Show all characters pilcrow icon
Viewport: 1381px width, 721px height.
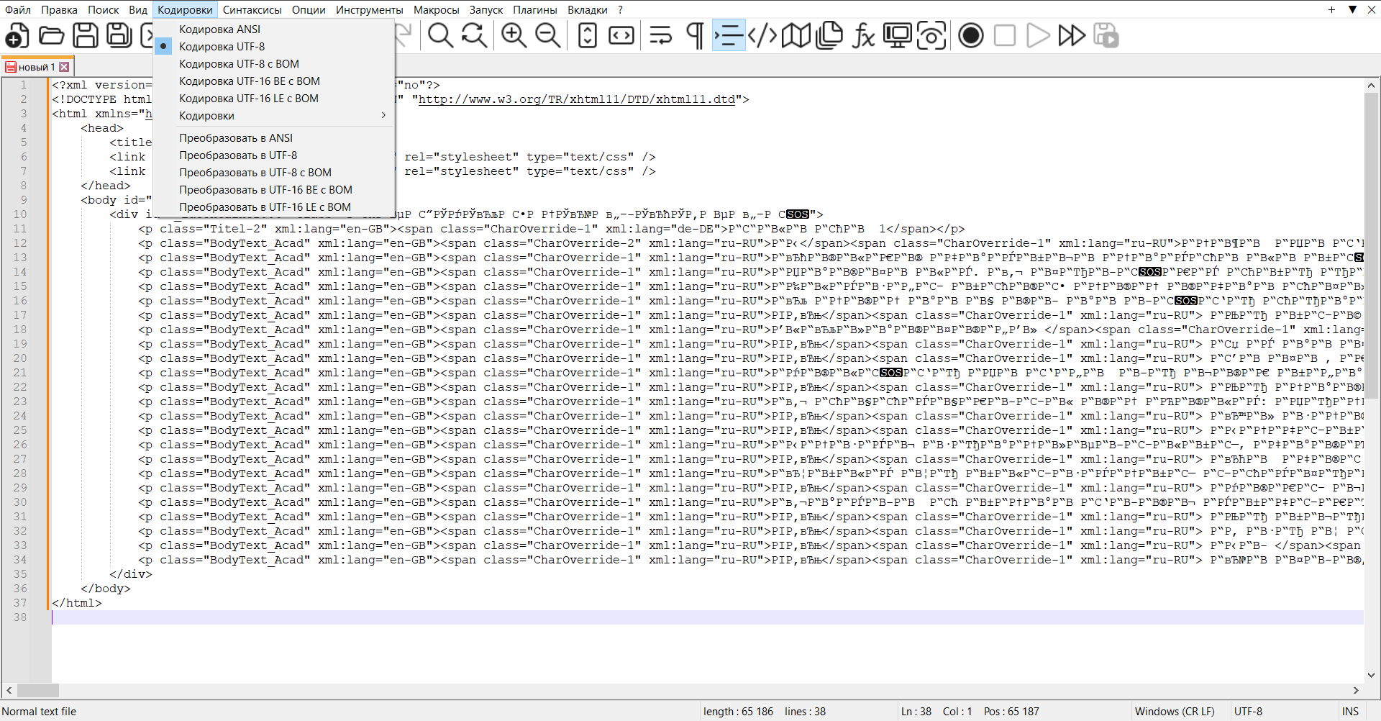click(695, 35)
